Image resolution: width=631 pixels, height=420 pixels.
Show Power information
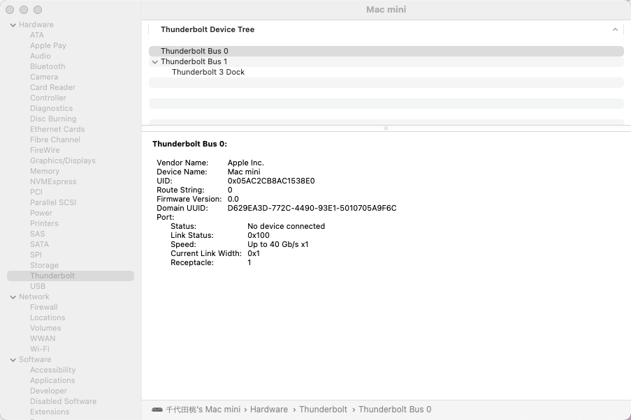[x=41, y=213]
